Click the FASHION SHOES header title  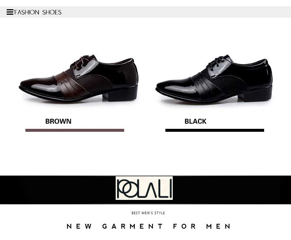tap(38, 12)
